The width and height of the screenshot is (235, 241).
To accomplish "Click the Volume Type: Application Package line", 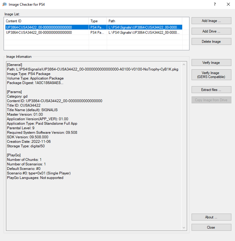I will pos(35,78).
